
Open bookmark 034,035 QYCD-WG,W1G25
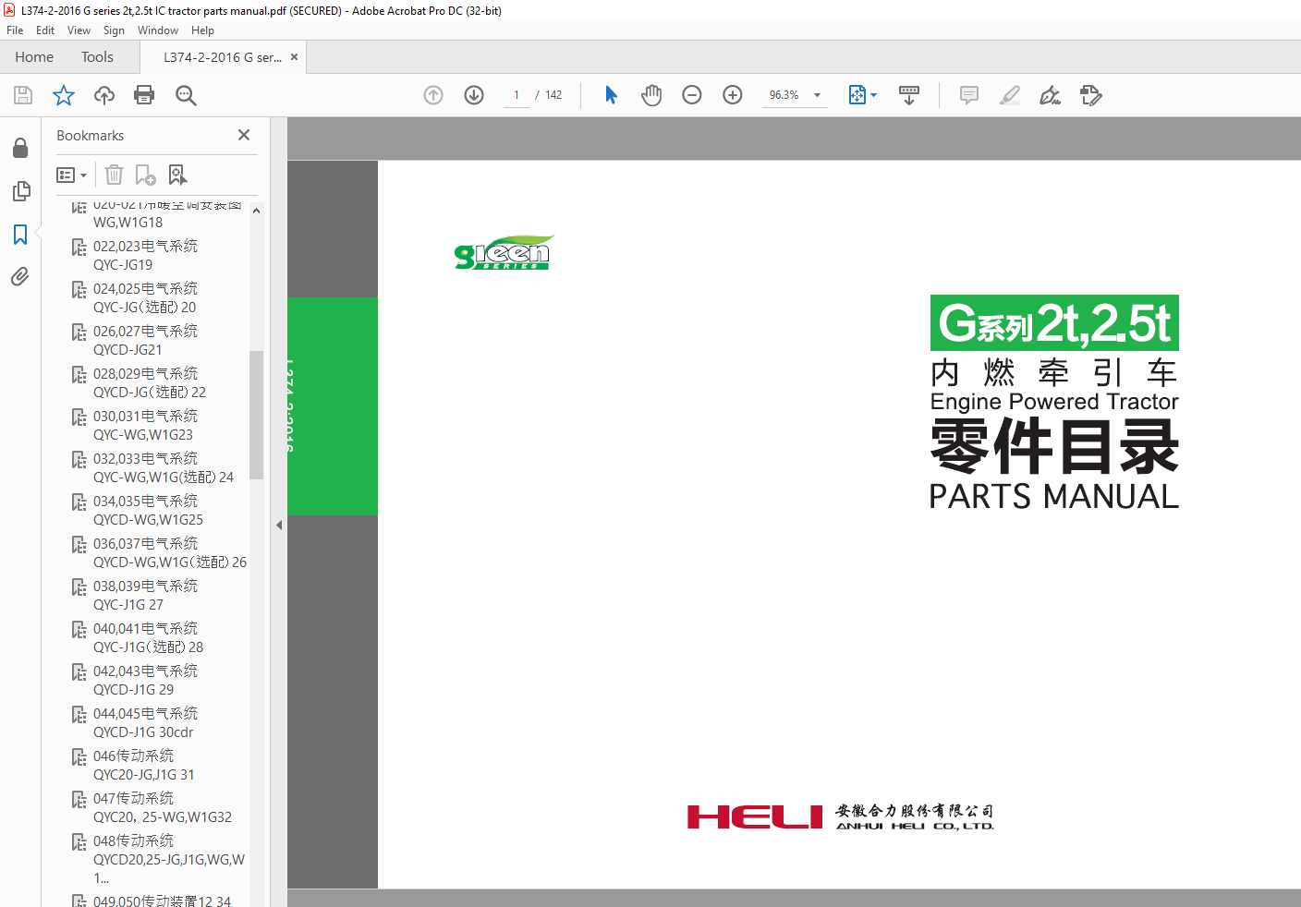click(148, 511)
